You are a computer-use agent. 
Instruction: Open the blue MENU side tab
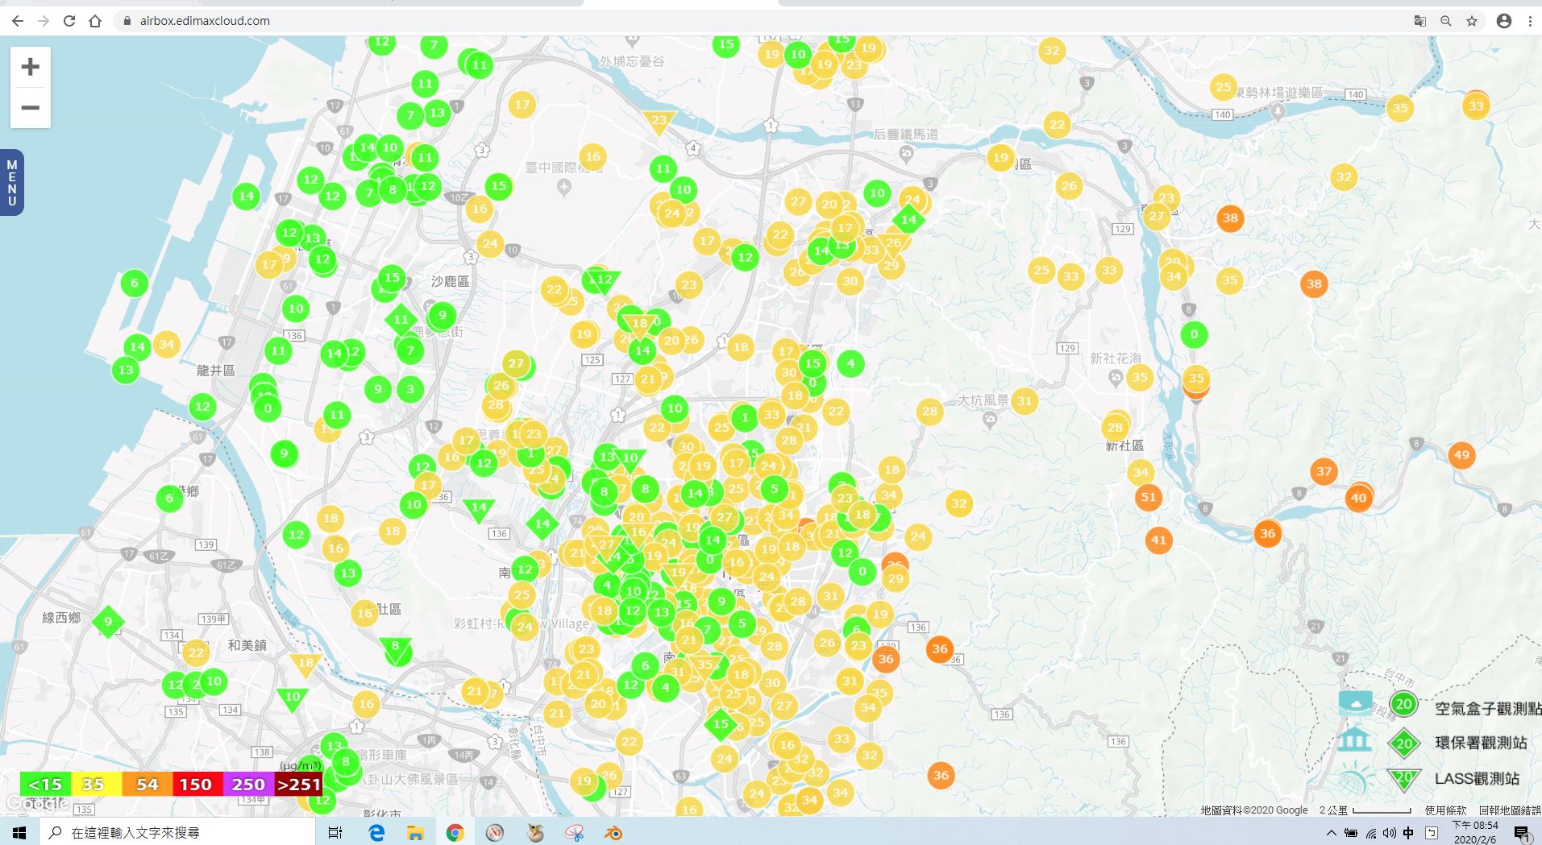coord(12,182)
